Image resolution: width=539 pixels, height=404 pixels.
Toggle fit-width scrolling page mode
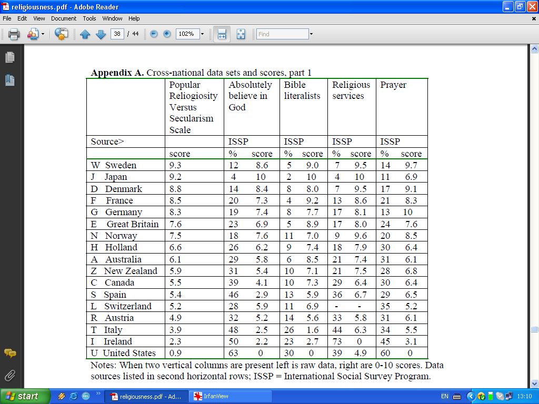click(x=222, y=34)
